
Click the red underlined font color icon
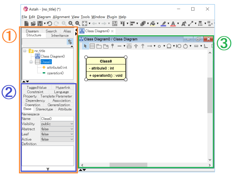coord(173,24)
